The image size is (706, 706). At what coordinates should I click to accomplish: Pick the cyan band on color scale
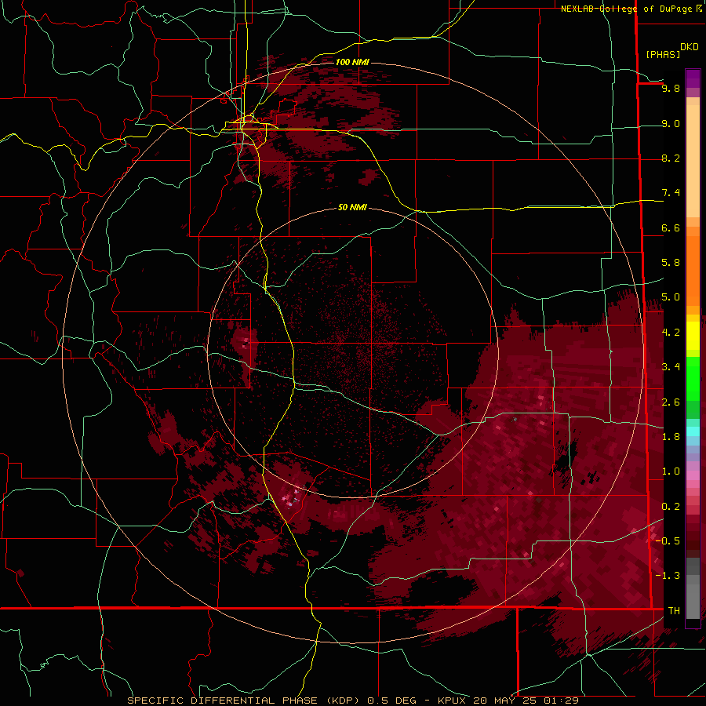(x=693, y=431)
